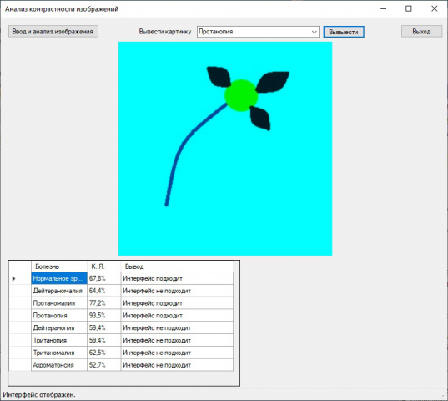Click the 'Болезнь' column header
This screenshot has height=401, width=448.
click(59, 266)
